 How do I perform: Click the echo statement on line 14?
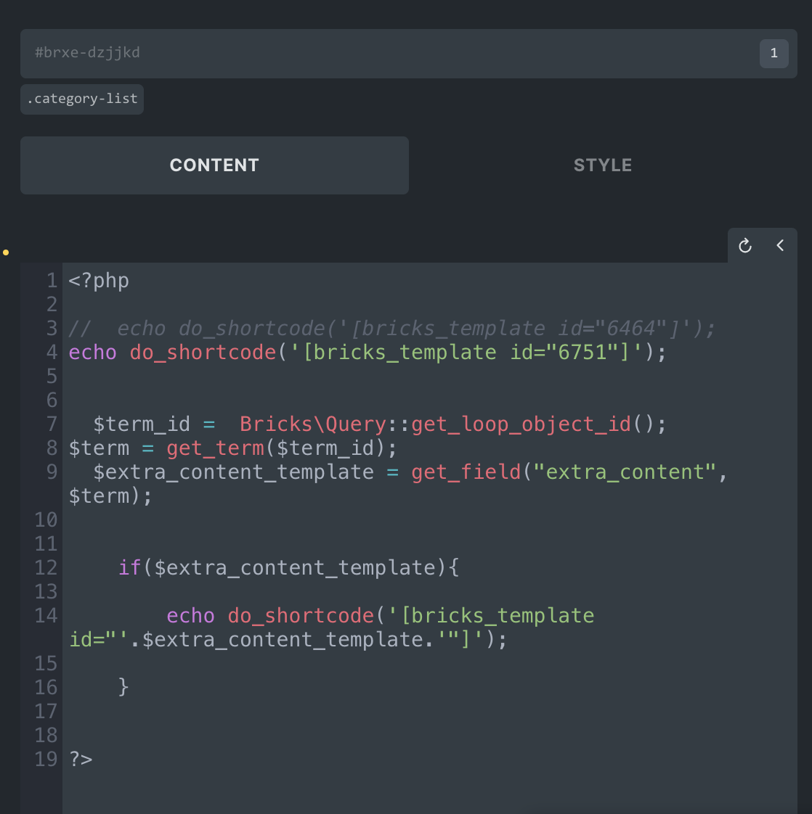click(x=190, y=615)
